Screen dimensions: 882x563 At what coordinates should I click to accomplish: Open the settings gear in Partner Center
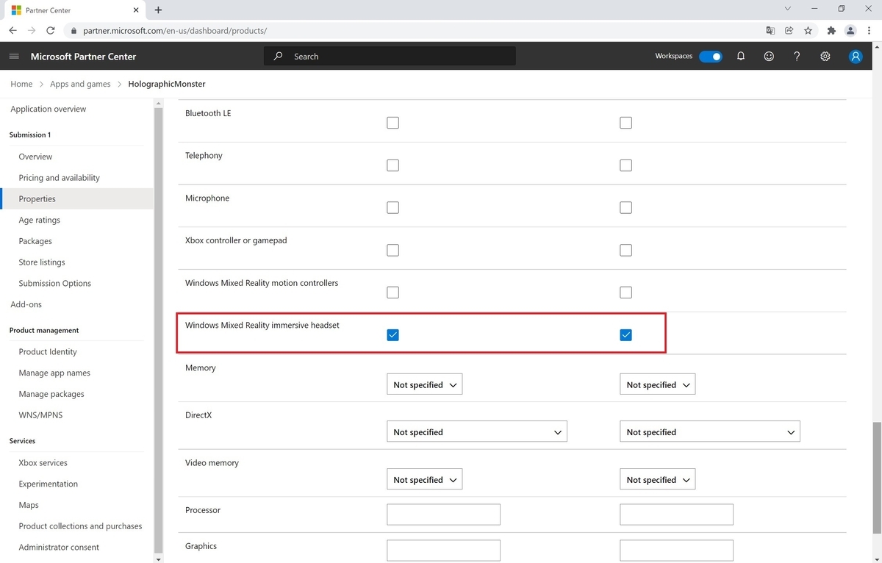[x=825, y=57]
